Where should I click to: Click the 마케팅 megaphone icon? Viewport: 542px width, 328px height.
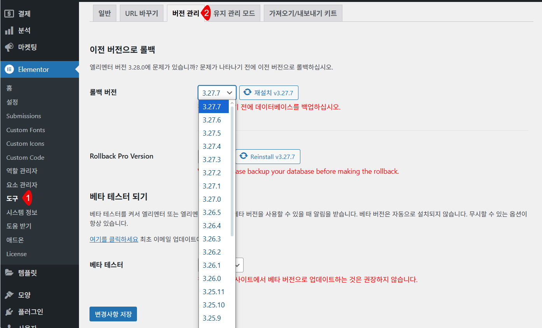9,47
